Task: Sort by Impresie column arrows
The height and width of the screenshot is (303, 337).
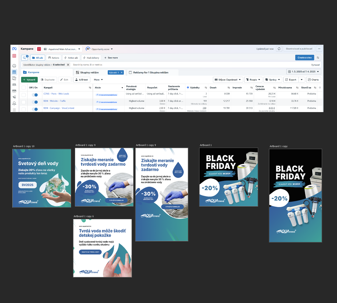Action: click(251, 88)
